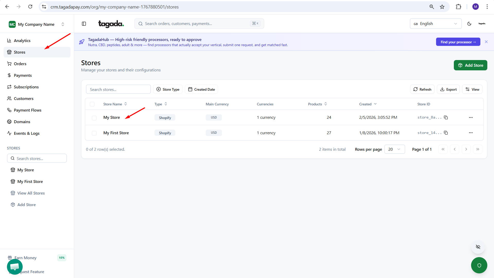
Task: Toggle the sidebar collapse icon
Action: 84,24
